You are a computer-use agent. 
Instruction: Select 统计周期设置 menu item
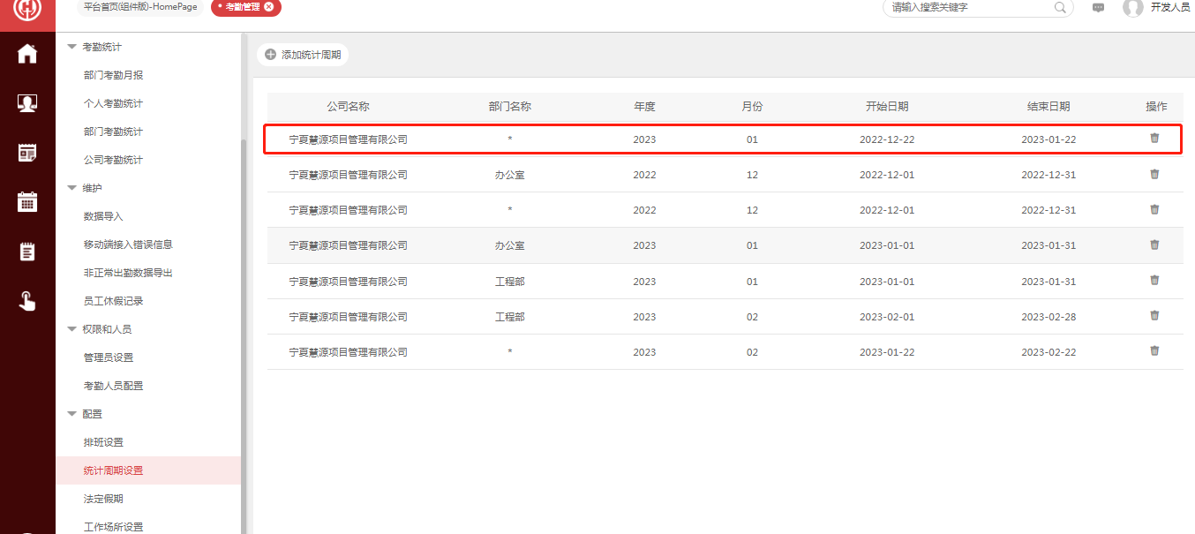[x=148, y=470]
